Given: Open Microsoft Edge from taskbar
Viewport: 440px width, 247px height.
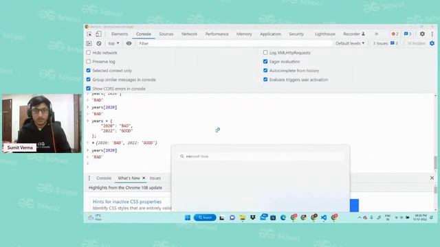Looking at the screenshot, I should click(x=283, y=217).
